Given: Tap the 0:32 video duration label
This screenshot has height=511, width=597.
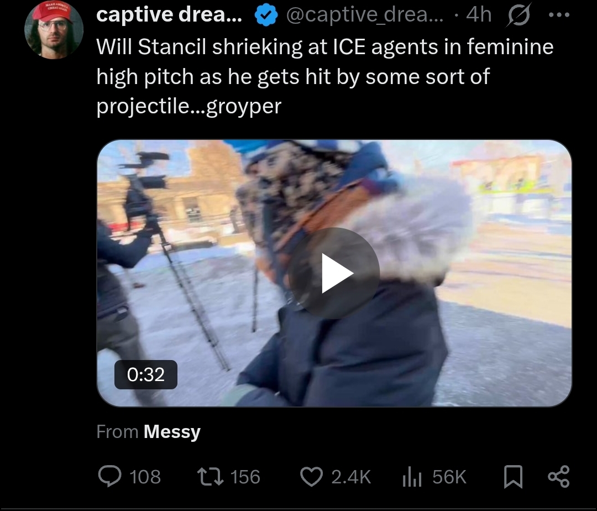Looking at the screenshot, I should click(x=146, y=375).
